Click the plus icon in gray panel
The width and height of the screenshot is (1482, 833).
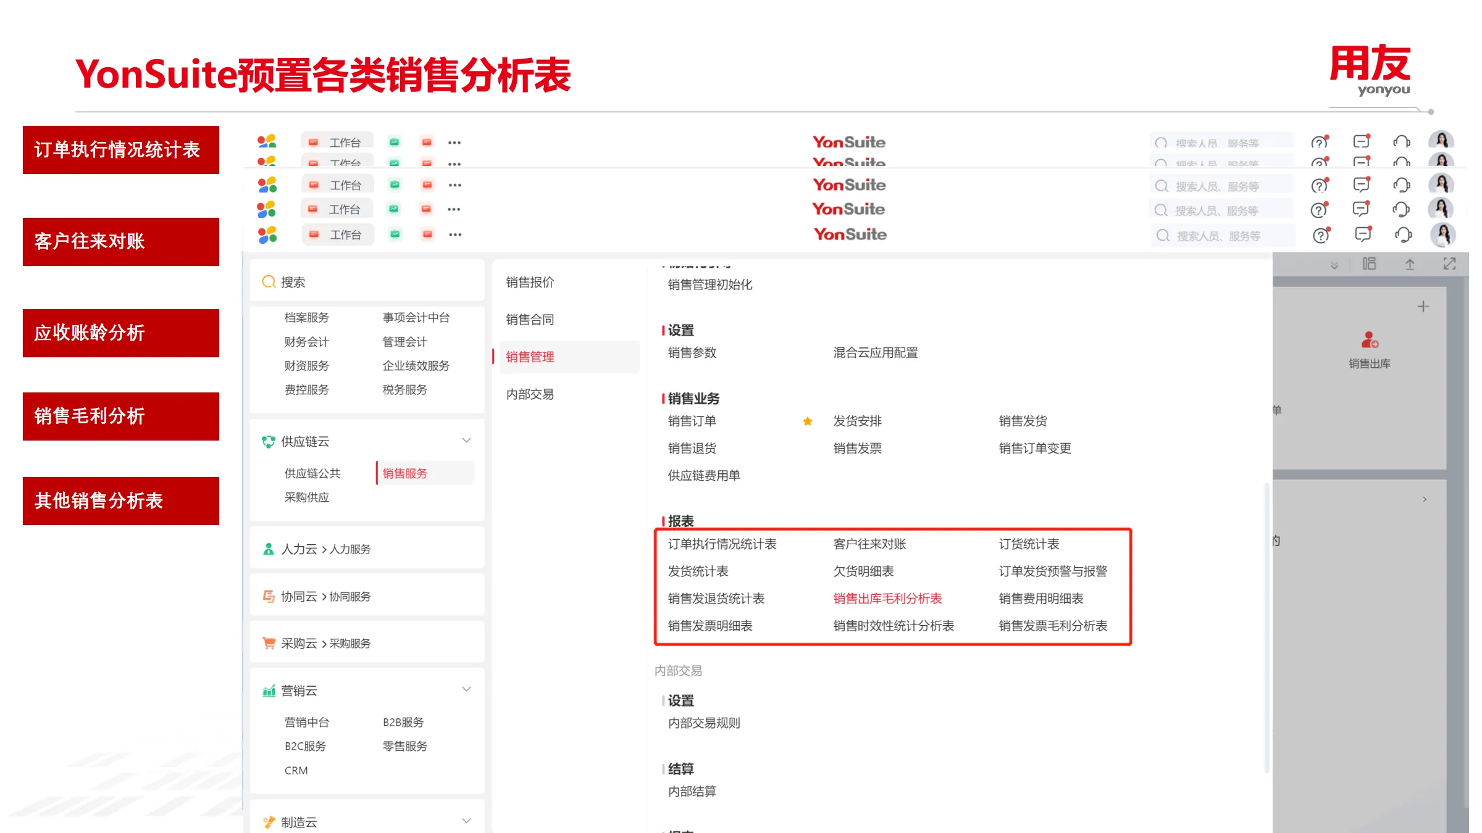[x=1423, y=307]
